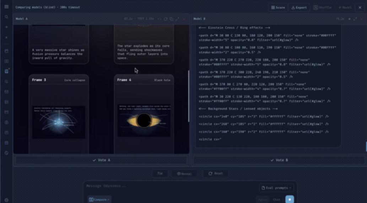Click the circle cx="140" code line
367x203 pixels.
264,116
